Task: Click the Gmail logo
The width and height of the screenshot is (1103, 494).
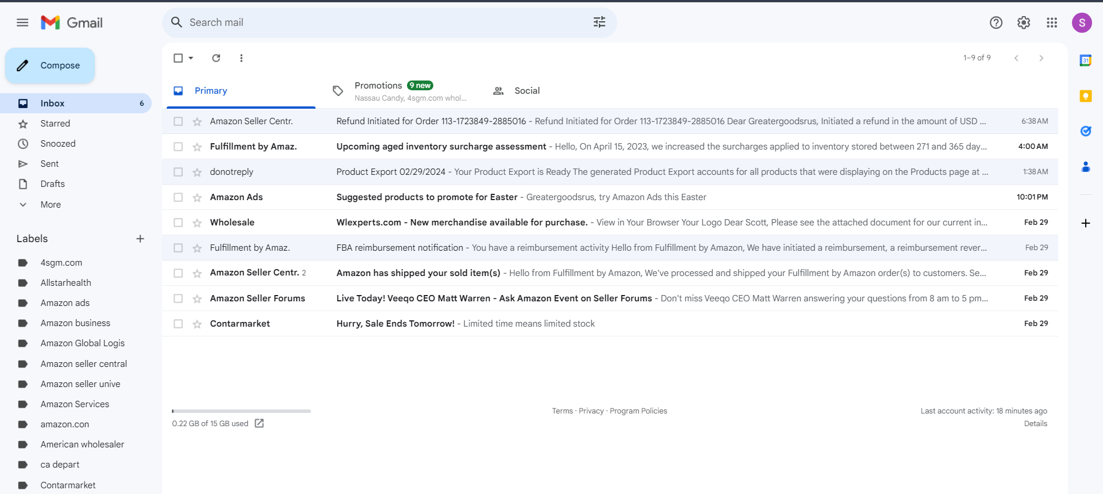Action: click(x=72, y=22)
